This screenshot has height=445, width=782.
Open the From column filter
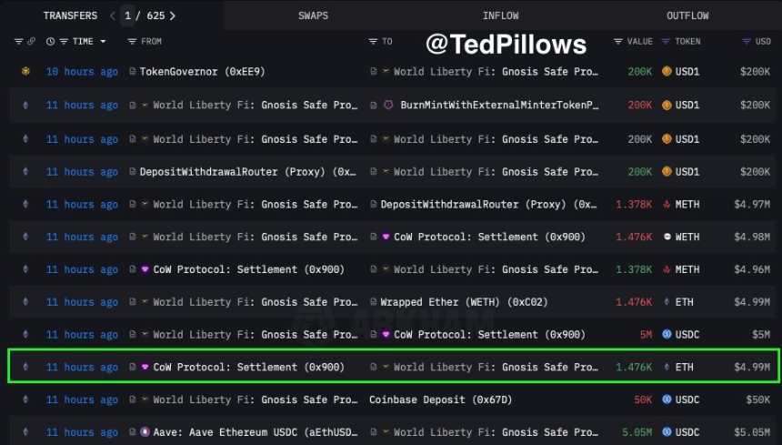[x=133, y=42]
